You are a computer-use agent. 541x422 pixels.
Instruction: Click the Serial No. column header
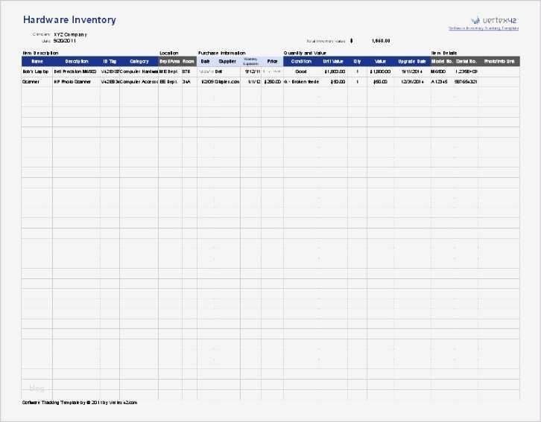click(466, 61)
